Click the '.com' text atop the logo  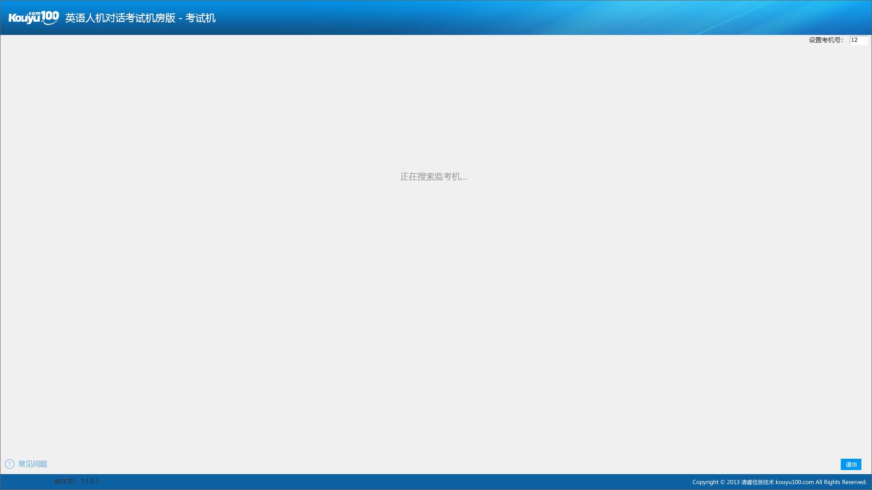tap(34, 13)
